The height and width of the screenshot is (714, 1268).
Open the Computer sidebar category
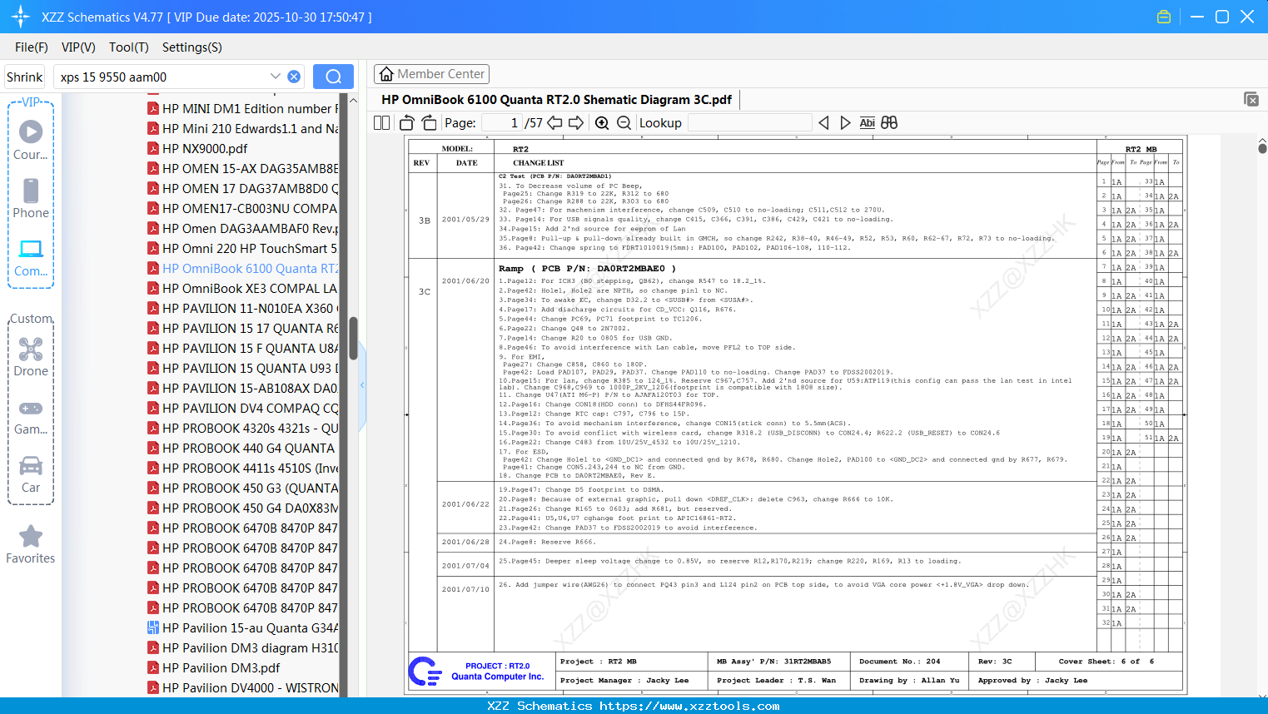click(x=31, y=258)
